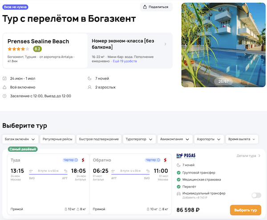Click the hotel star rating icons

tap(18, 49)
